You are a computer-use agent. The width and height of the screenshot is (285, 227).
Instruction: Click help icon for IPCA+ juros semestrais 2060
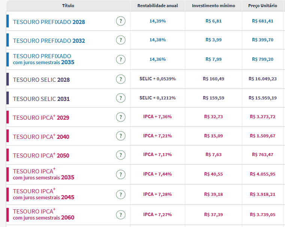pyautogui.click(x=120, y=215)
